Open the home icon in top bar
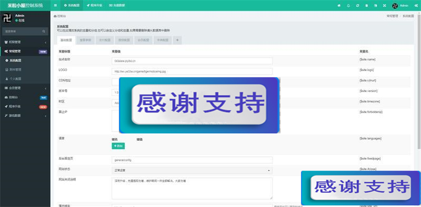Image resolution: width=421 pixels, height=207 pixels. (x=339, y=5)
